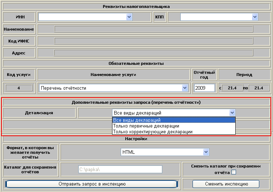Click the Отчётный год field with 2009
Image resolution: width=273 pixels, height=192 pixels.
pos(204,88)
